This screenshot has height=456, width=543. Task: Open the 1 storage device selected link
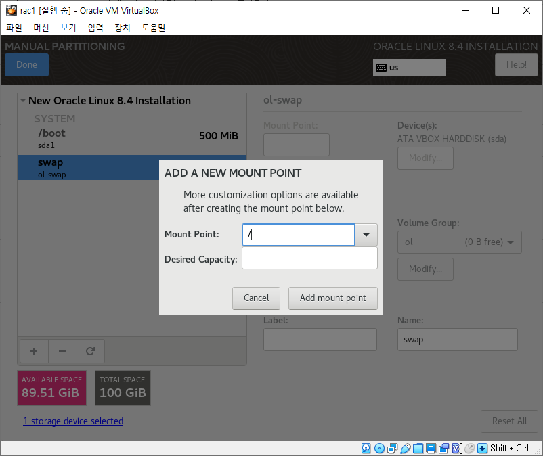pyautogui.click(x=73, y=421)
